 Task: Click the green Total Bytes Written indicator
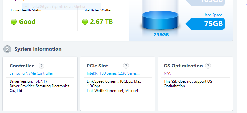(85, 21)
